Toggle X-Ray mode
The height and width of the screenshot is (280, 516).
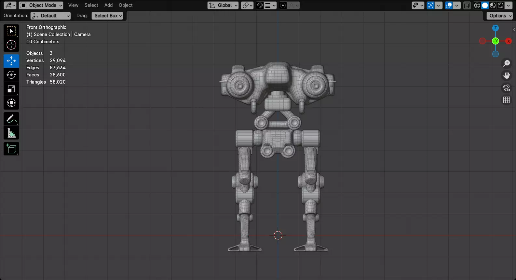[467, 5]
